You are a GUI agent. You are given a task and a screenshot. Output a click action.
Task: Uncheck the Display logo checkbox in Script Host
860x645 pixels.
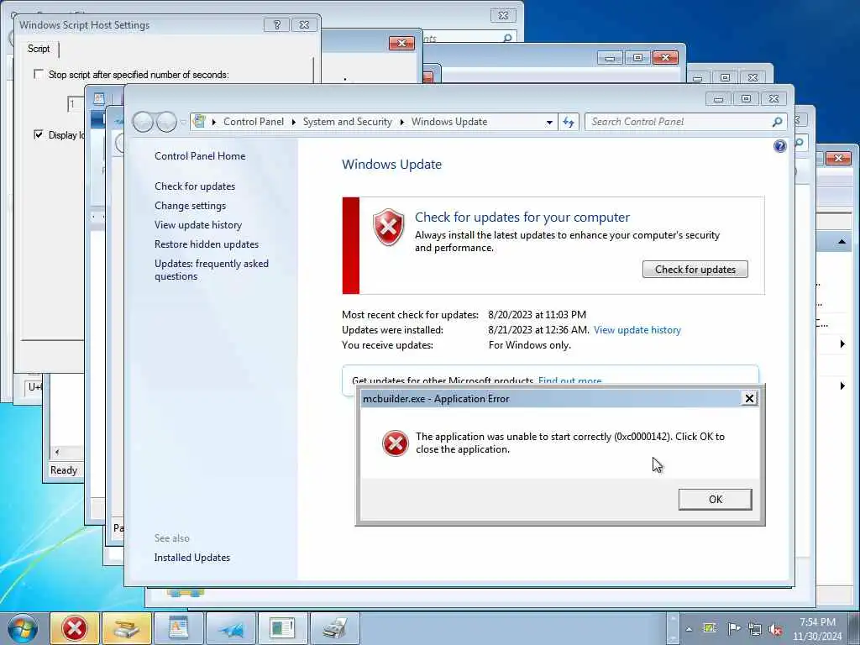tap(39, 134)
